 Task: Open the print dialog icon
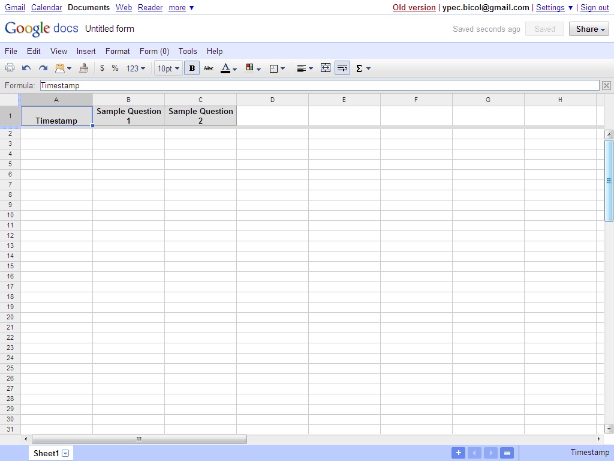[x=10, y=68]
